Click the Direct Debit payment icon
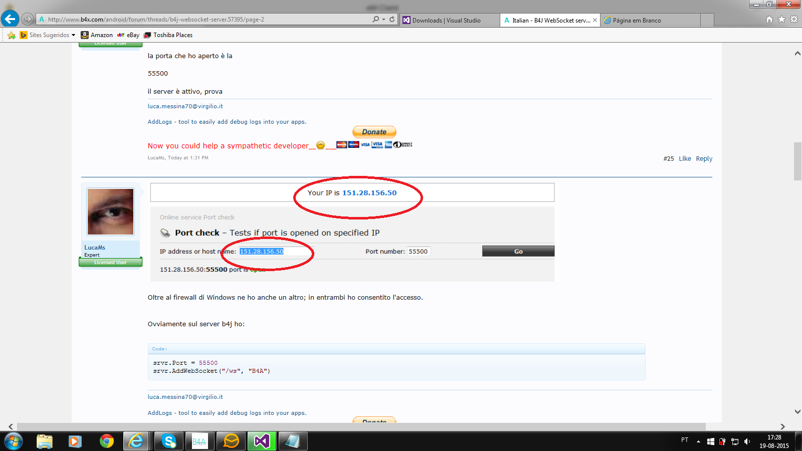 [403, 145]
